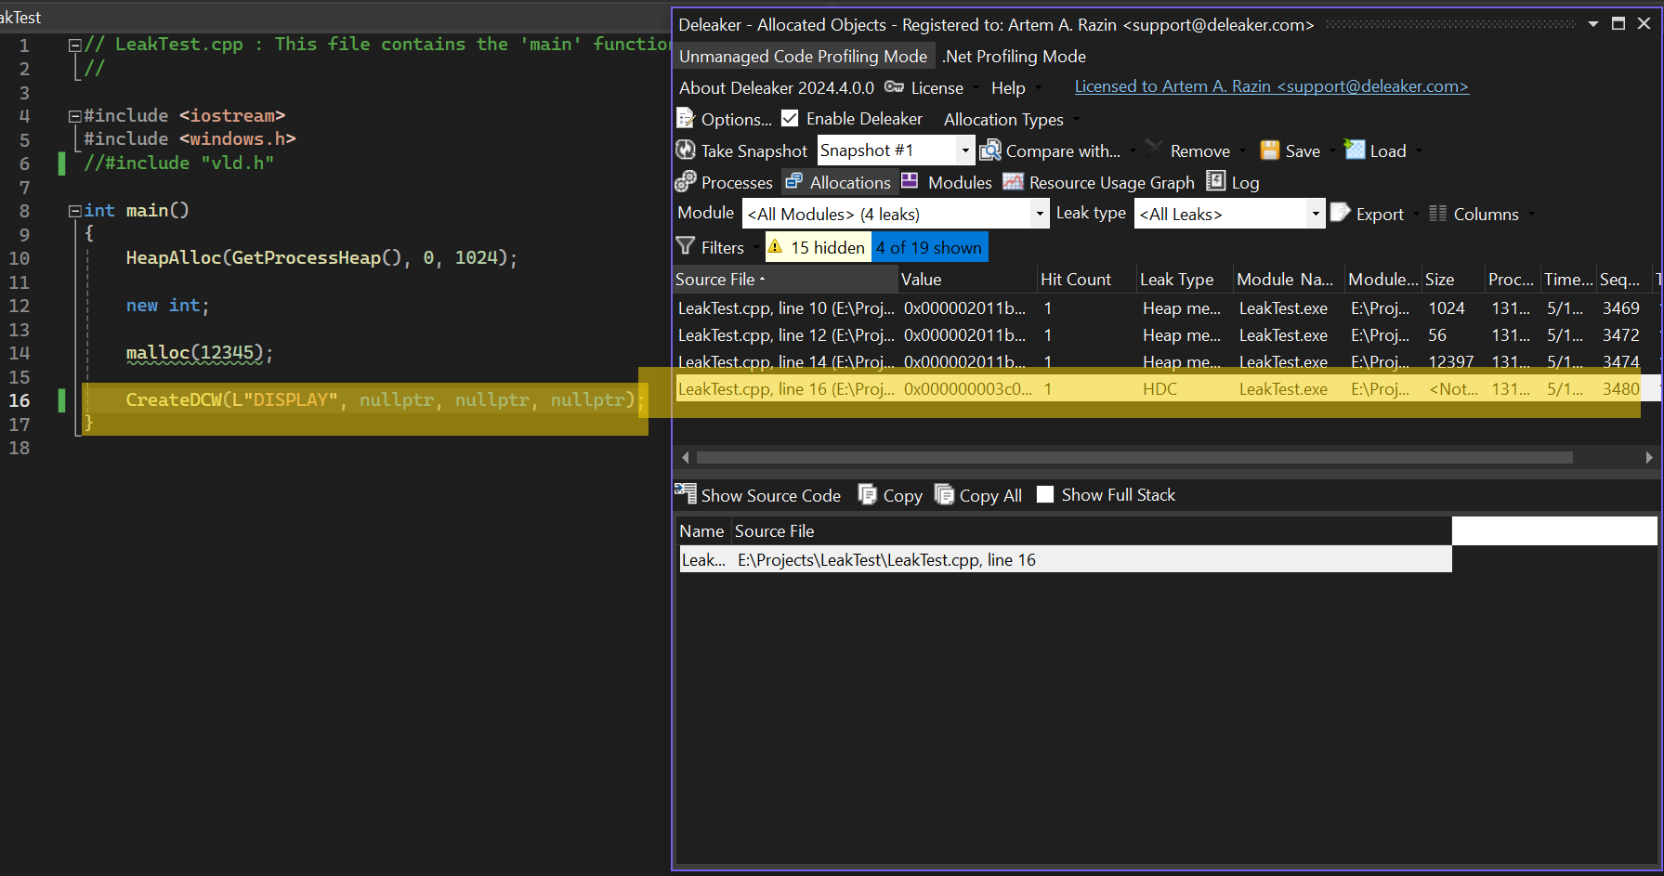Expand the Snapshot #1 dropdown
Screen dimensions: 1664x876
(964, 150)
